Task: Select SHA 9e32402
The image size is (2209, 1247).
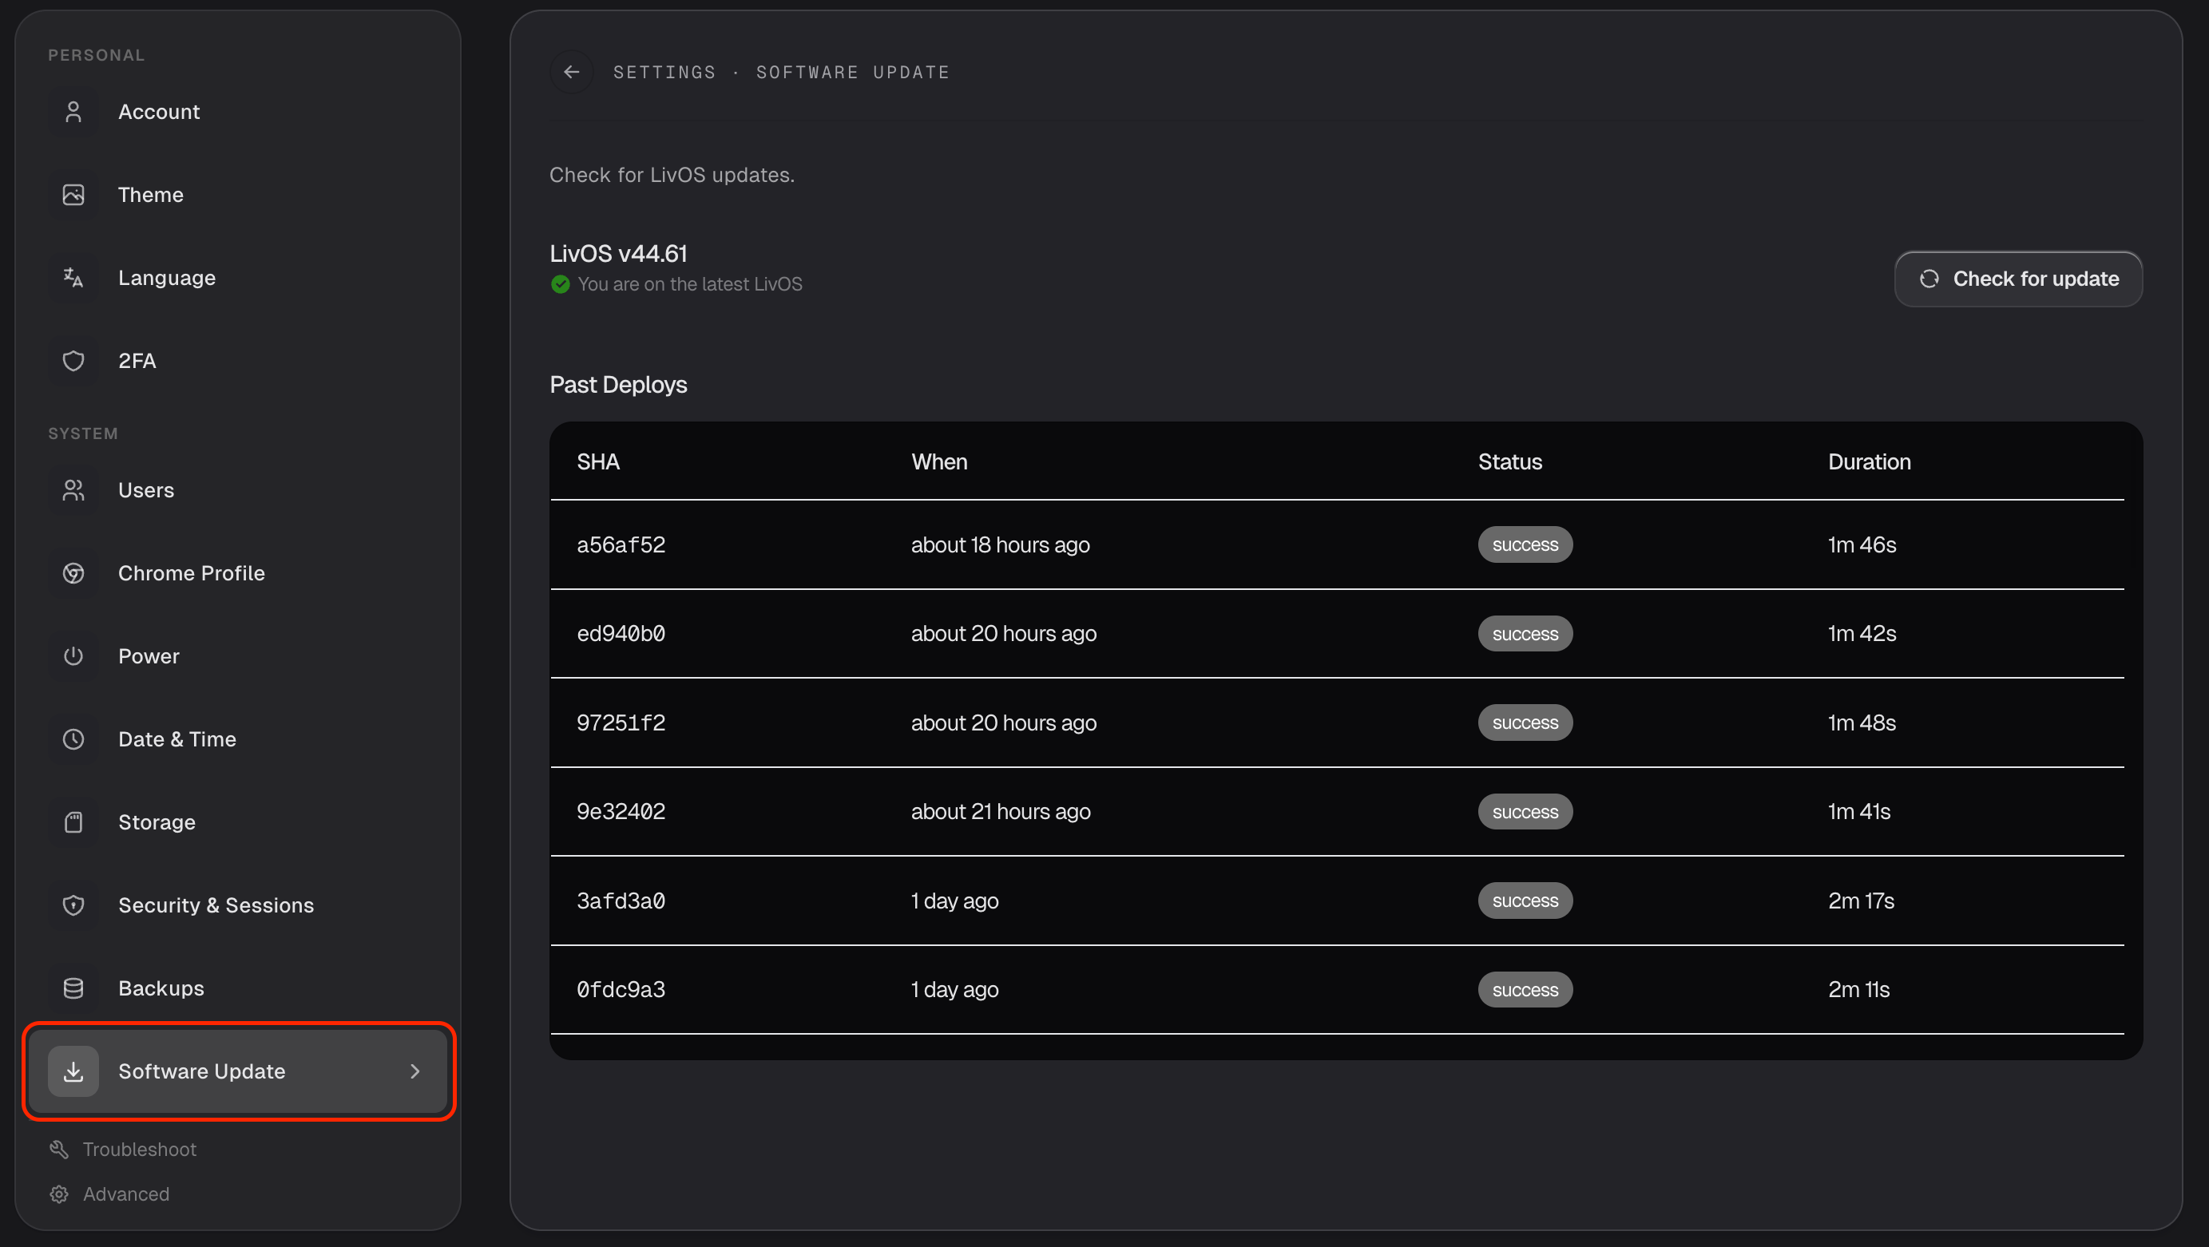Action: (621, 812)
